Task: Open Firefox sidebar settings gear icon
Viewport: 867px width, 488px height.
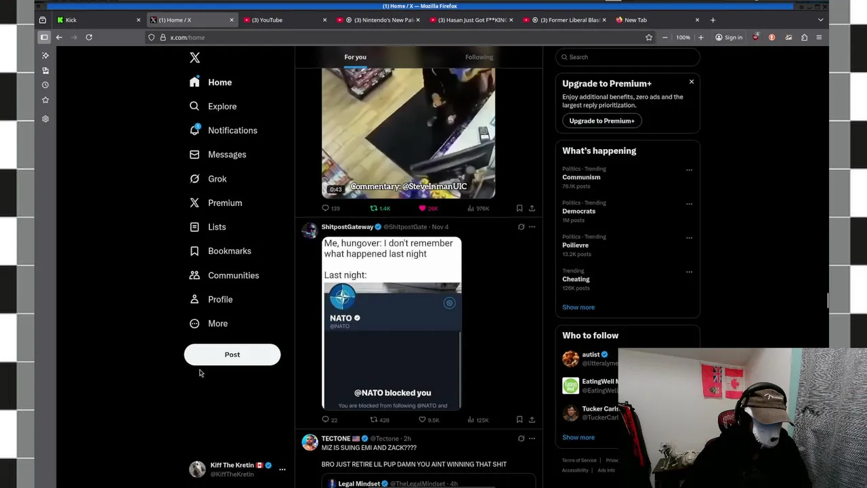Action: 45,119
